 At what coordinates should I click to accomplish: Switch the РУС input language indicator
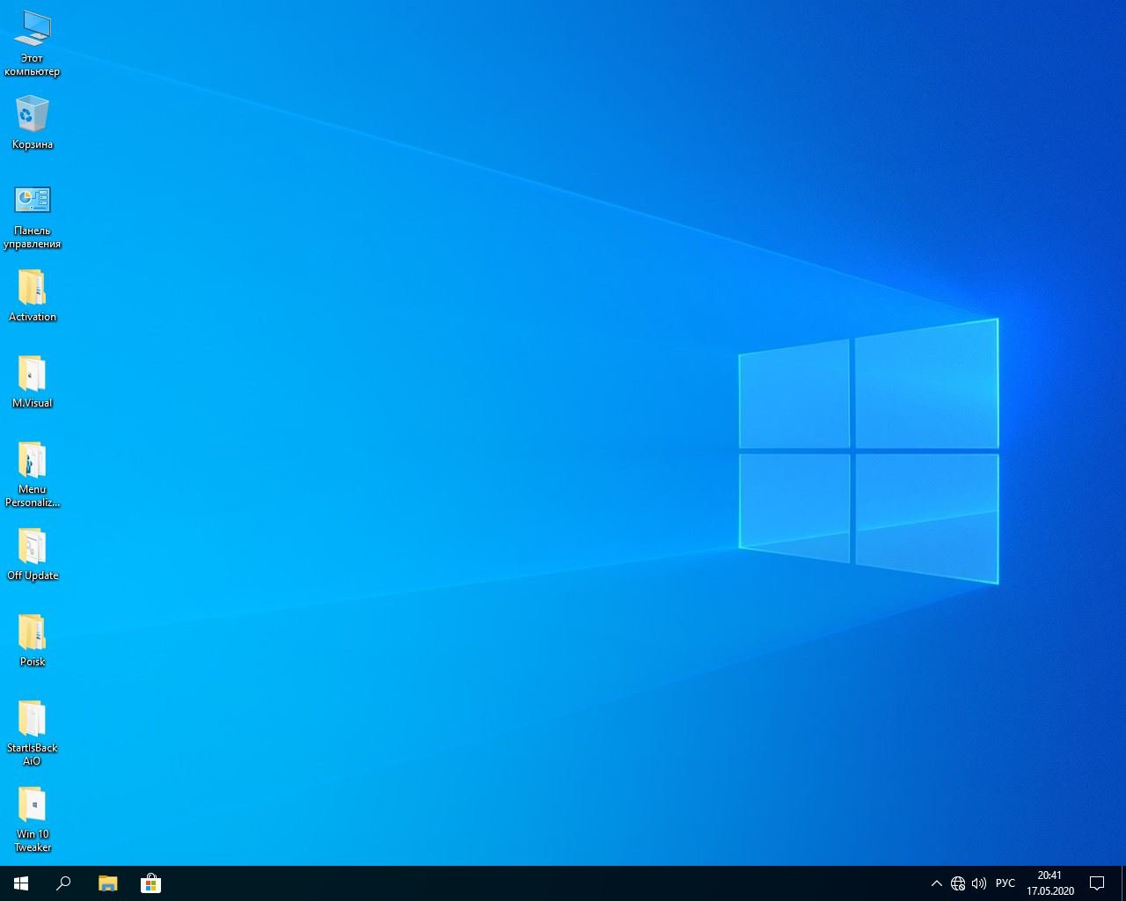pyautogui.click(x=1005, y=883)
